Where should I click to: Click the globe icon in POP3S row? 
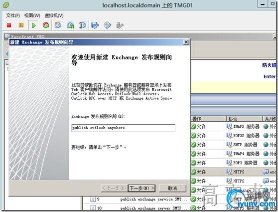tap(266, 136)
